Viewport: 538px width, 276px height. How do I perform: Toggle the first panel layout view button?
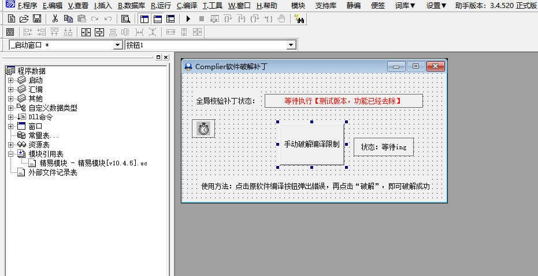click(144, 18)
